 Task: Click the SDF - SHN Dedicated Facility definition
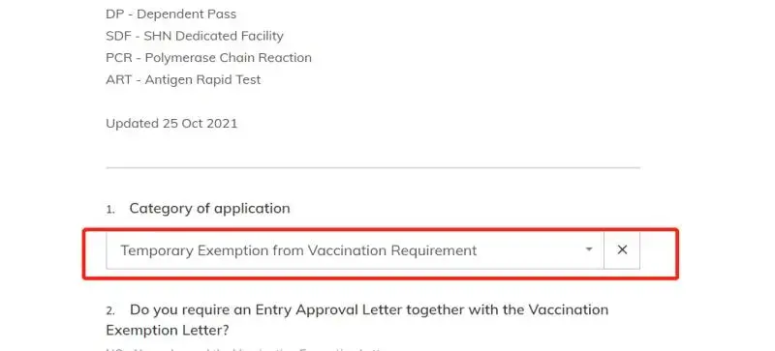click(x=195, y=36)
